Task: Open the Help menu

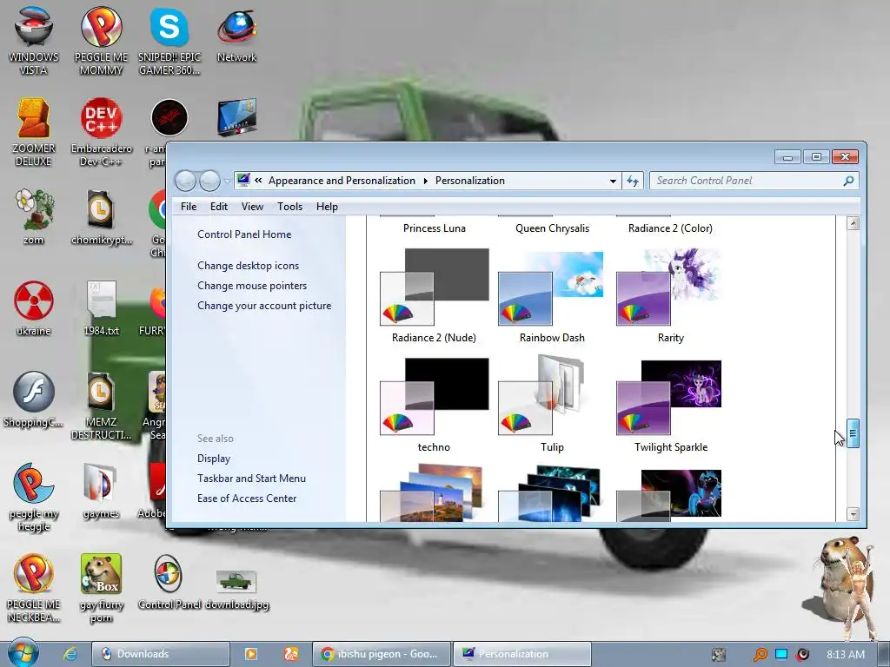Action: coord(327,207)
